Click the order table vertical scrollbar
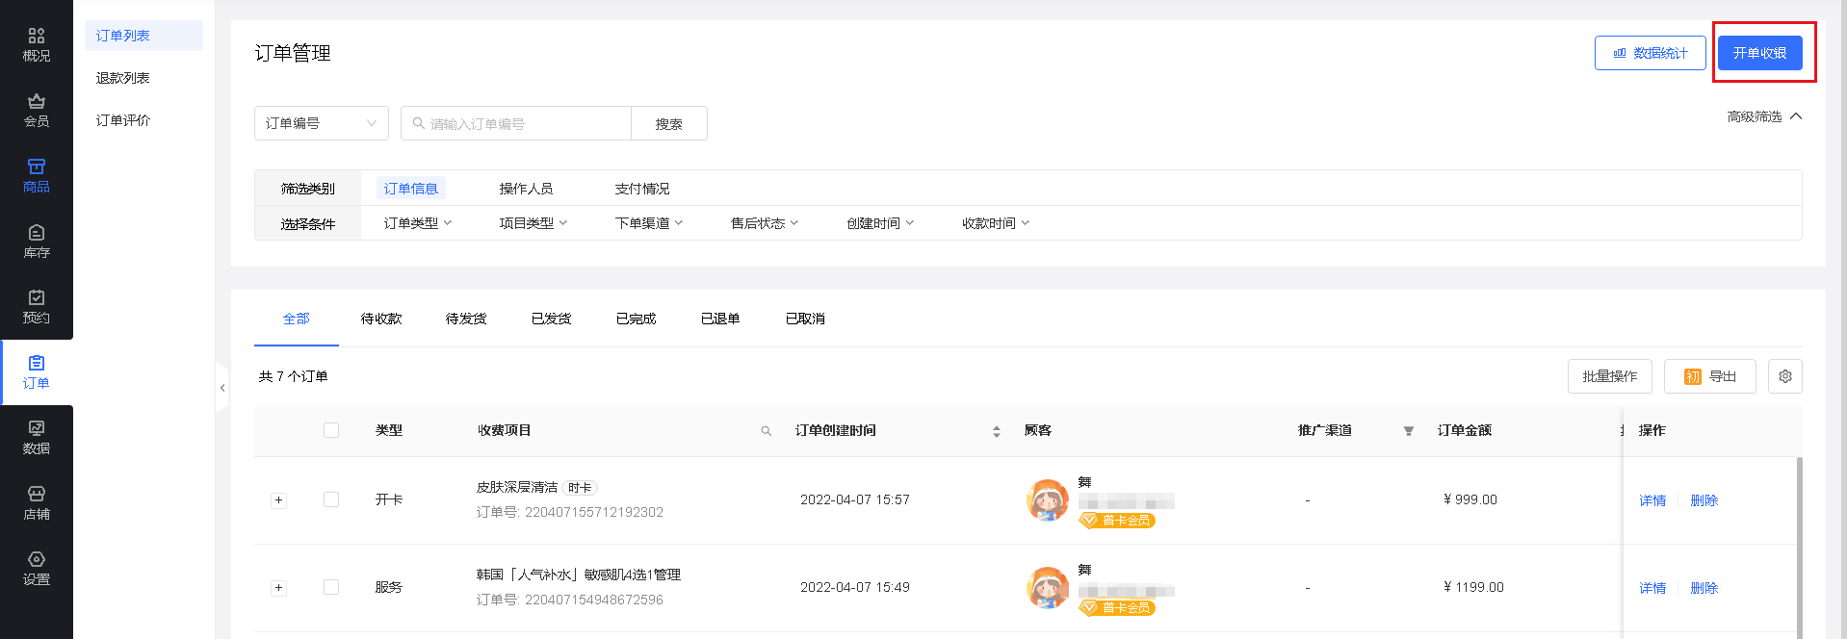Screen dimensions: 1847x639 [x=1800, y=548]
